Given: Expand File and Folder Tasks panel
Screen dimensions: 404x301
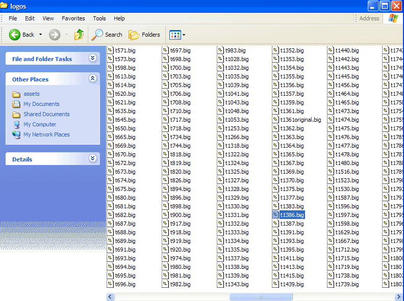Looking at the screenshot, I should [92, 58].
